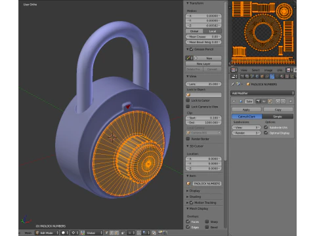Viewport: 315px width, 236px height.
Task: Open the Add Modifier dropdown
Action: [x=262, y=93]
